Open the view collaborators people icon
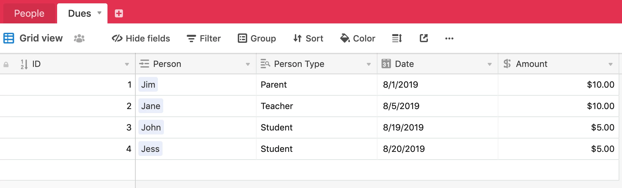This screenshot has width=622, height=188. (x=79, y=38)
